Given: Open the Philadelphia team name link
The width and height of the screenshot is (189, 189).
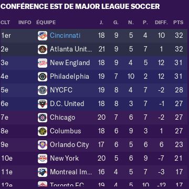Looking at the screenshot, I should pos(69,77).
